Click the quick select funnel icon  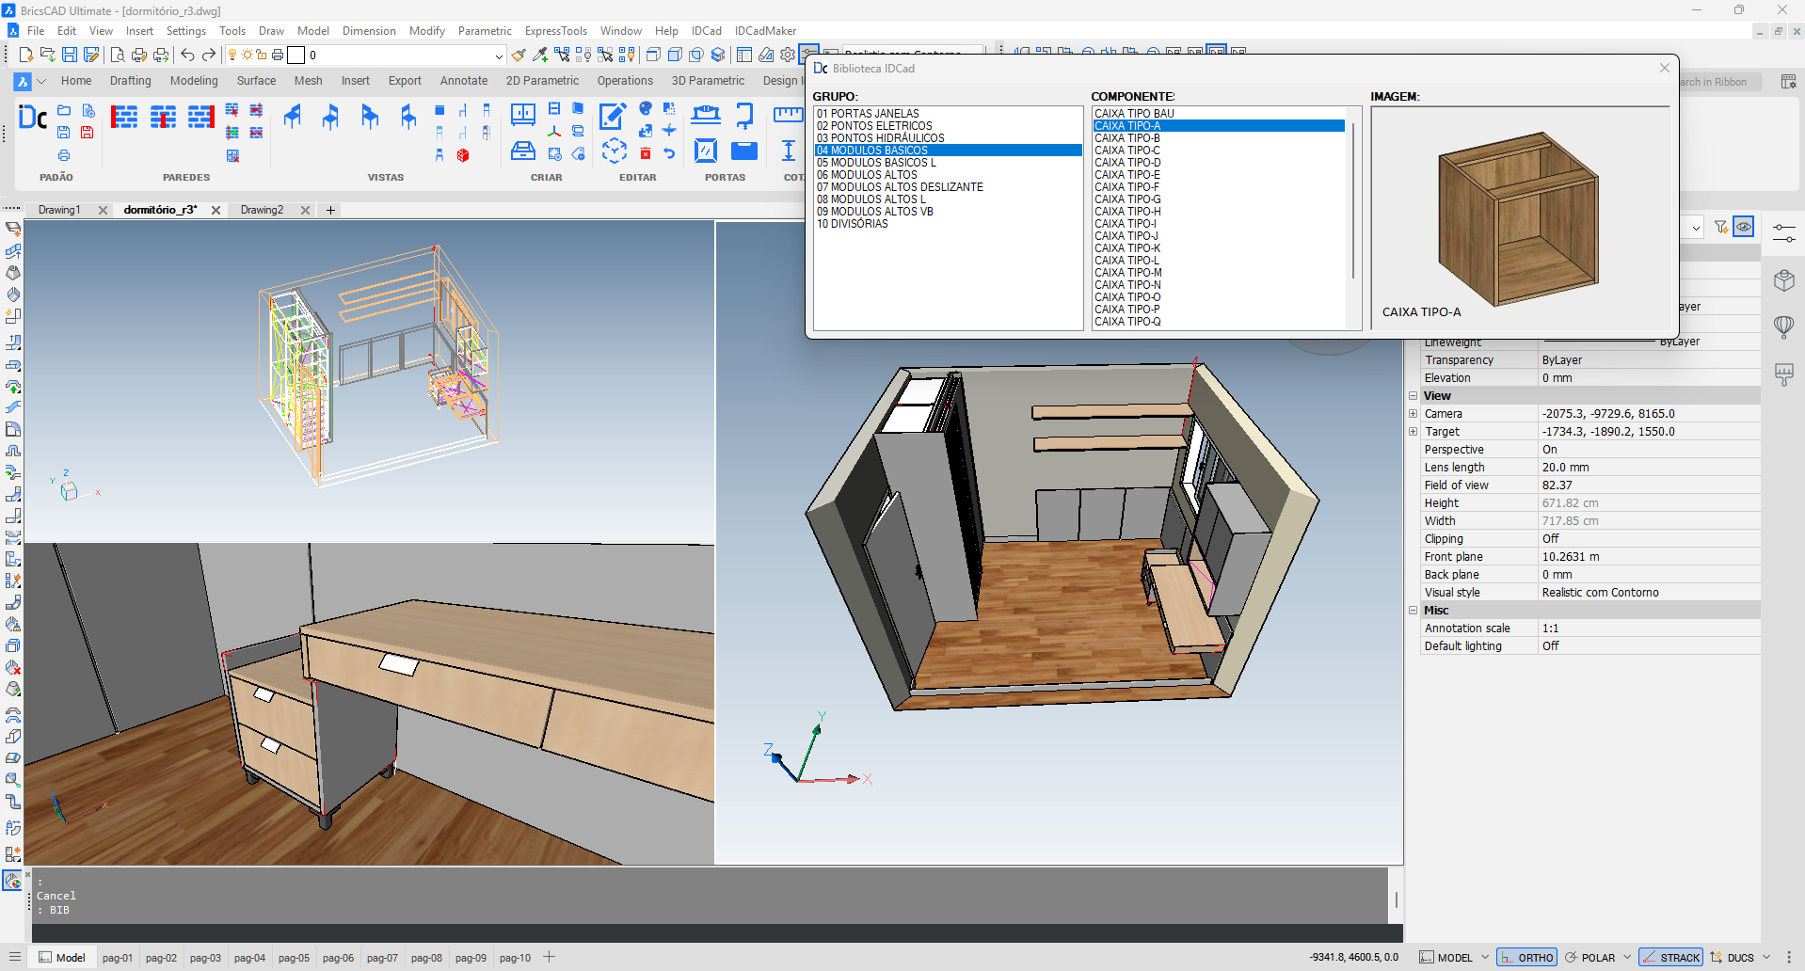click(x=1721, y=227)
